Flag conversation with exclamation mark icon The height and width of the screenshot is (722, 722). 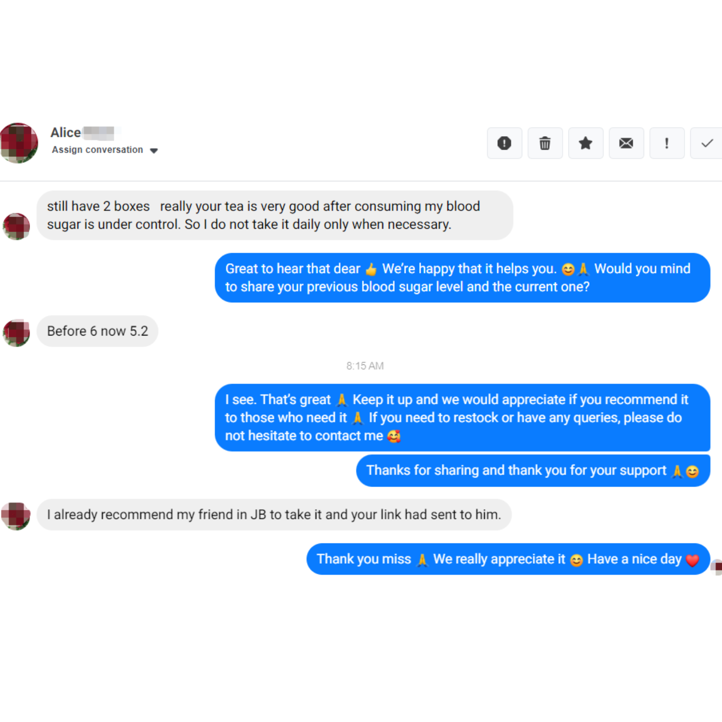667,143
